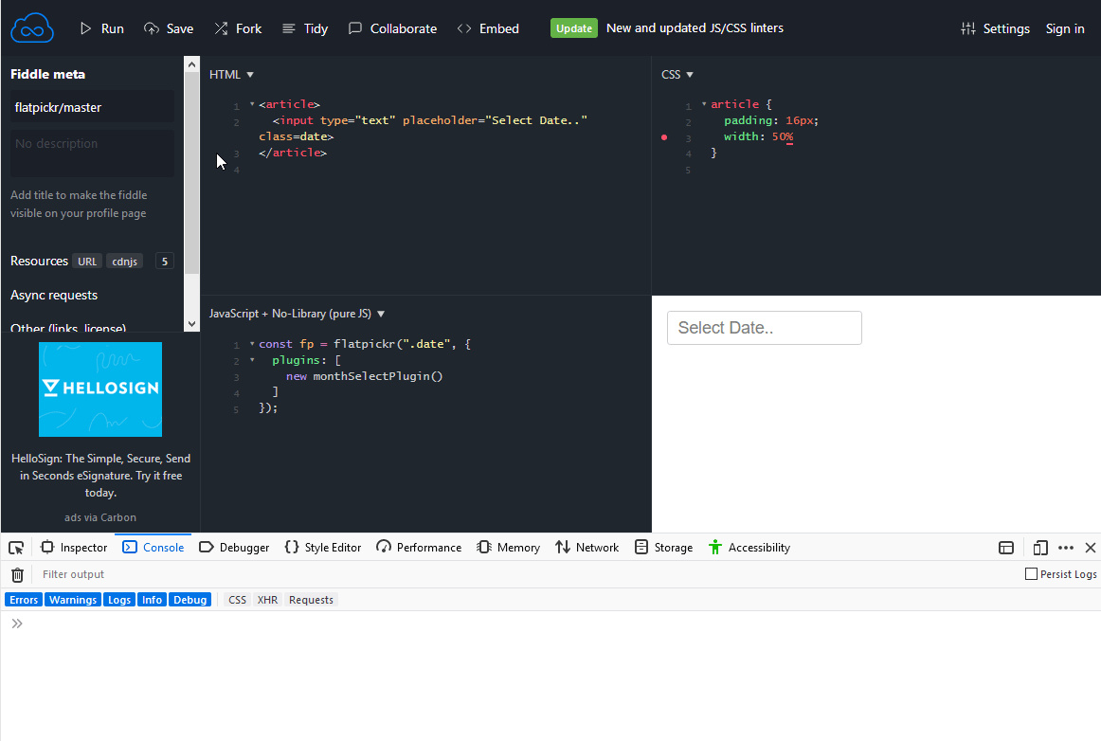Tidy the code formatting
Viewport: 1101px width, 741px height.
[304, 28]
